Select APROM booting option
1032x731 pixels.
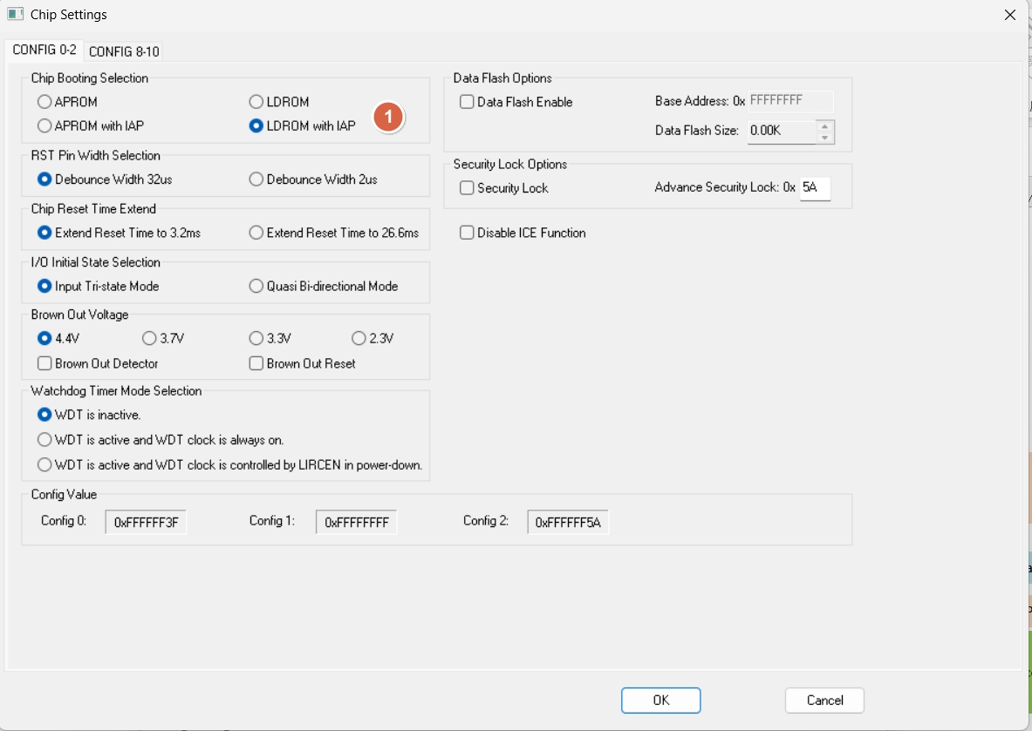tap(44, 102)
